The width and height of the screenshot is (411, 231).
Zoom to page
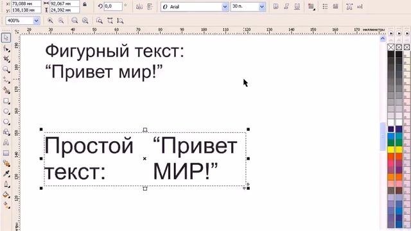[100, 21]
